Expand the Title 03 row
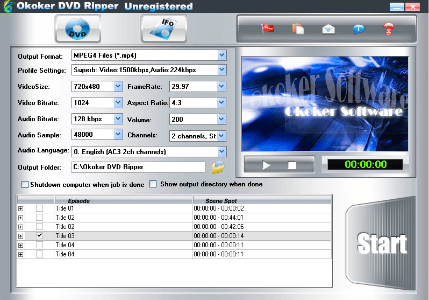 pos(20,236)
